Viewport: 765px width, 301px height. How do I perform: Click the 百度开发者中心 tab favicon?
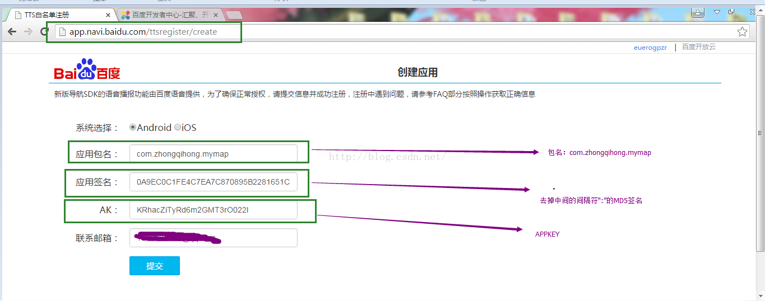126,15
